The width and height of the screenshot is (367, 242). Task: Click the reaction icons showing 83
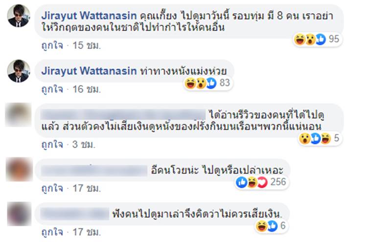click(x=207, y=83)
